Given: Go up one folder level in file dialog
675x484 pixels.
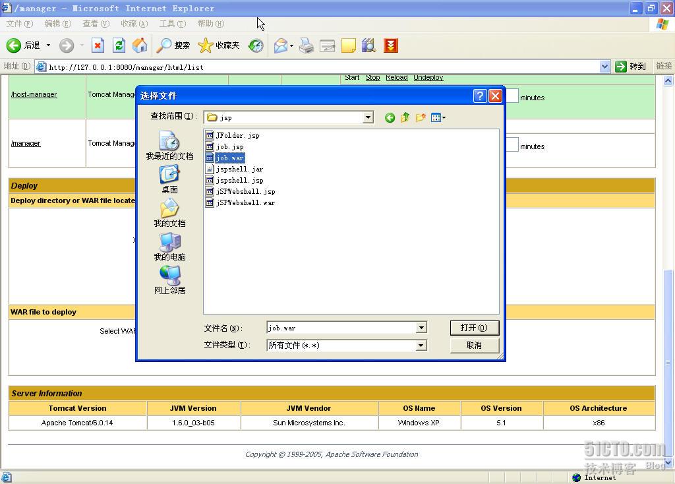Looking at the screenshot, I should tap(405, 117).
